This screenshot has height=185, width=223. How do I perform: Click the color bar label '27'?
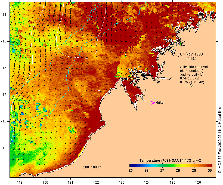coord(162,170)
